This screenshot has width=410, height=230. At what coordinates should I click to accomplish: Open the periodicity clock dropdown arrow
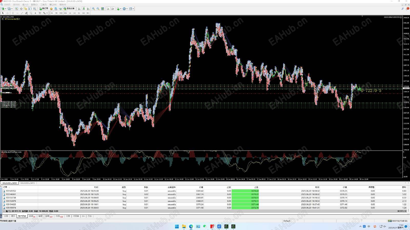(x=127, y=9)
